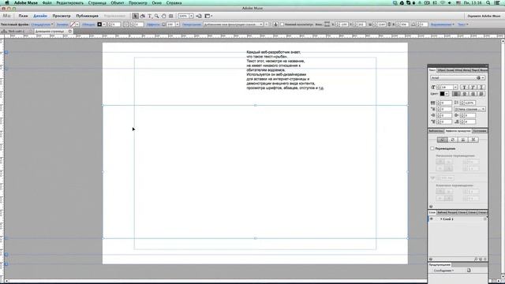Apply underline in Text panel
This screenshot has width=505, height=284.
click(x=481, y=88)
